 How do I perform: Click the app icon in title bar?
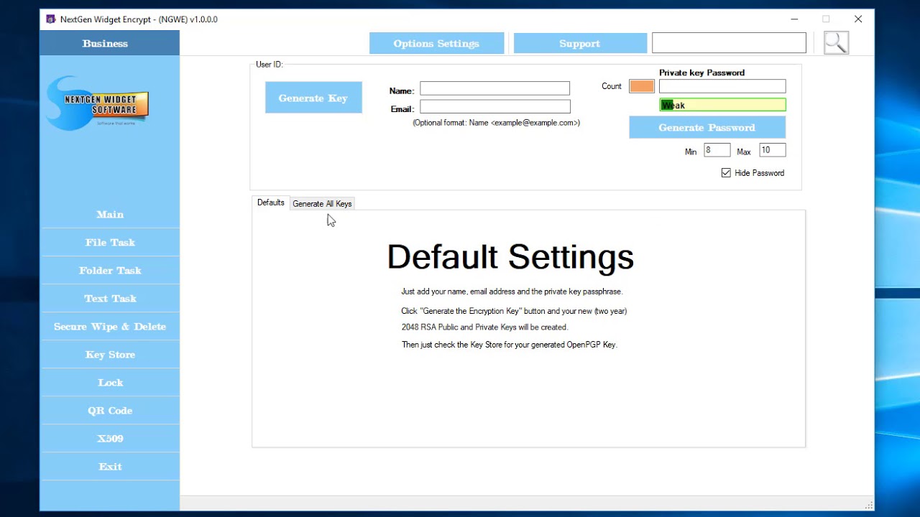click(x=50, y=19)
